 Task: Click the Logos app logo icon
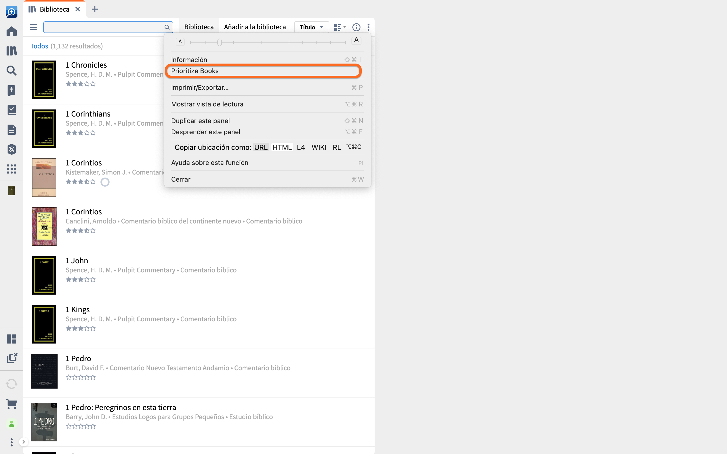pos(11,12)
